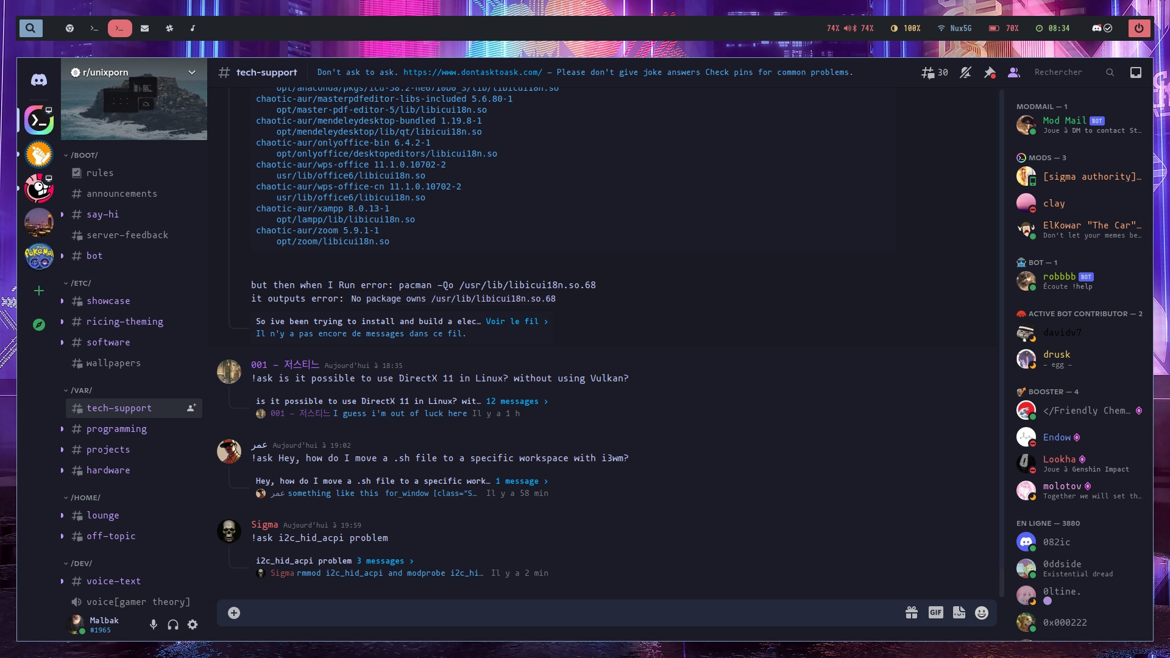Open the r/unixporn server dropdown menu
The height and width of the screenshot is (658, 1170).
click(x=192, y=73)
